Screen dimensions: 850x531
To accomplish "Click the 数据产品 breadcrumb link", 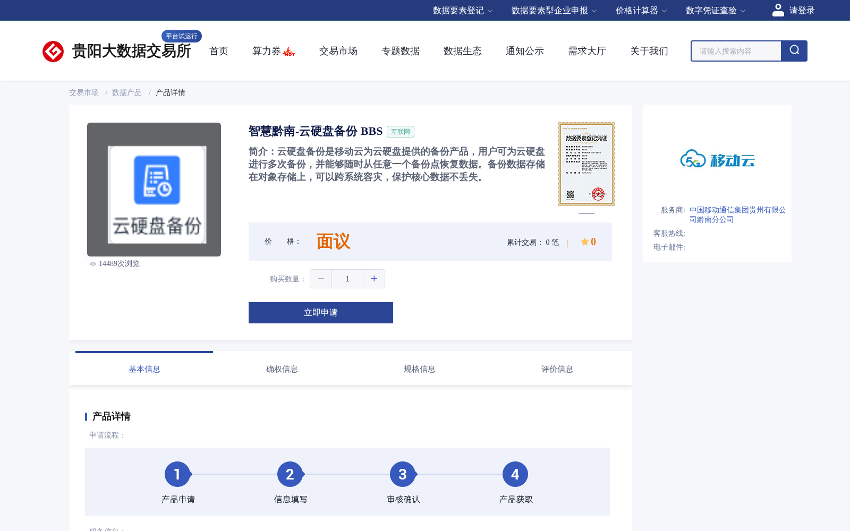I will [127, 92].
